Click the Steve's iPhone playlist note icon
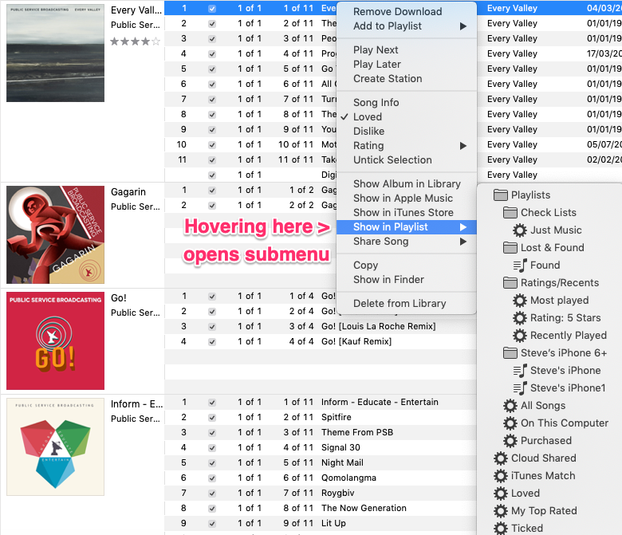 click(x=520, y=371)
